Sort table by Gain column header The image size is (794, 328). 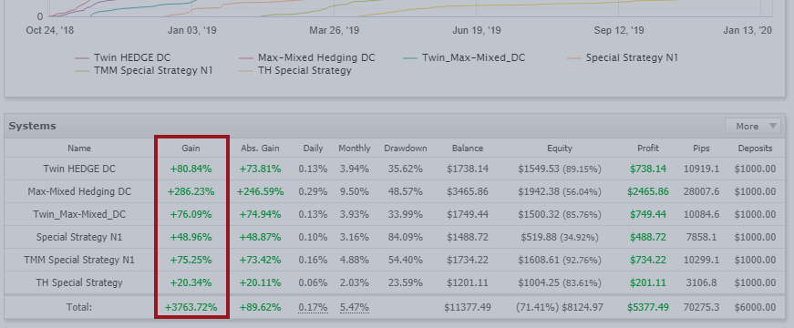click(191, 149)
